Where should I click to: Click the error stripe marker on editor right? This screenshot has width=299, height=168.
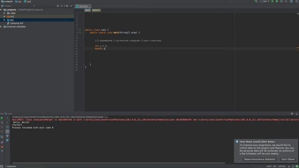(298, 48)
